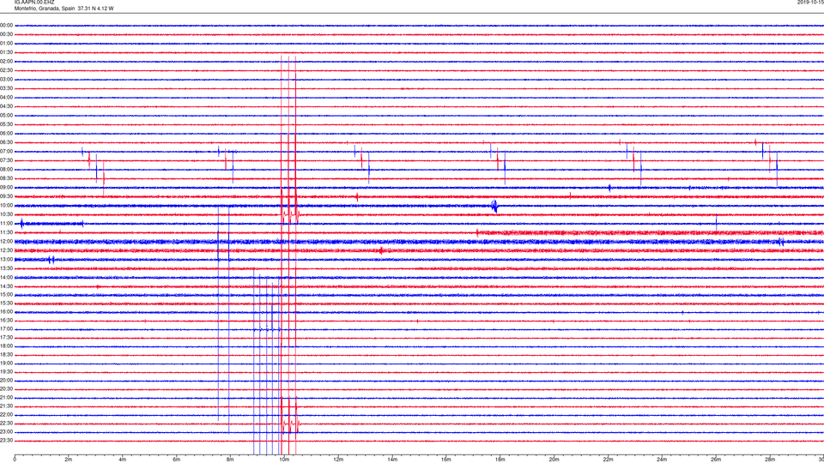Click the 22m tick label on the time axis
The height and width of the screenshot is (463, 824).
point(608,460)
